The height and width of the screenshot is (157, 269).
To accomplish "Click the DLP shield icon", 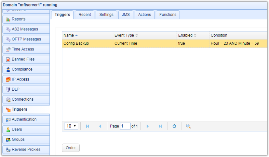I will tap(8, 89).
